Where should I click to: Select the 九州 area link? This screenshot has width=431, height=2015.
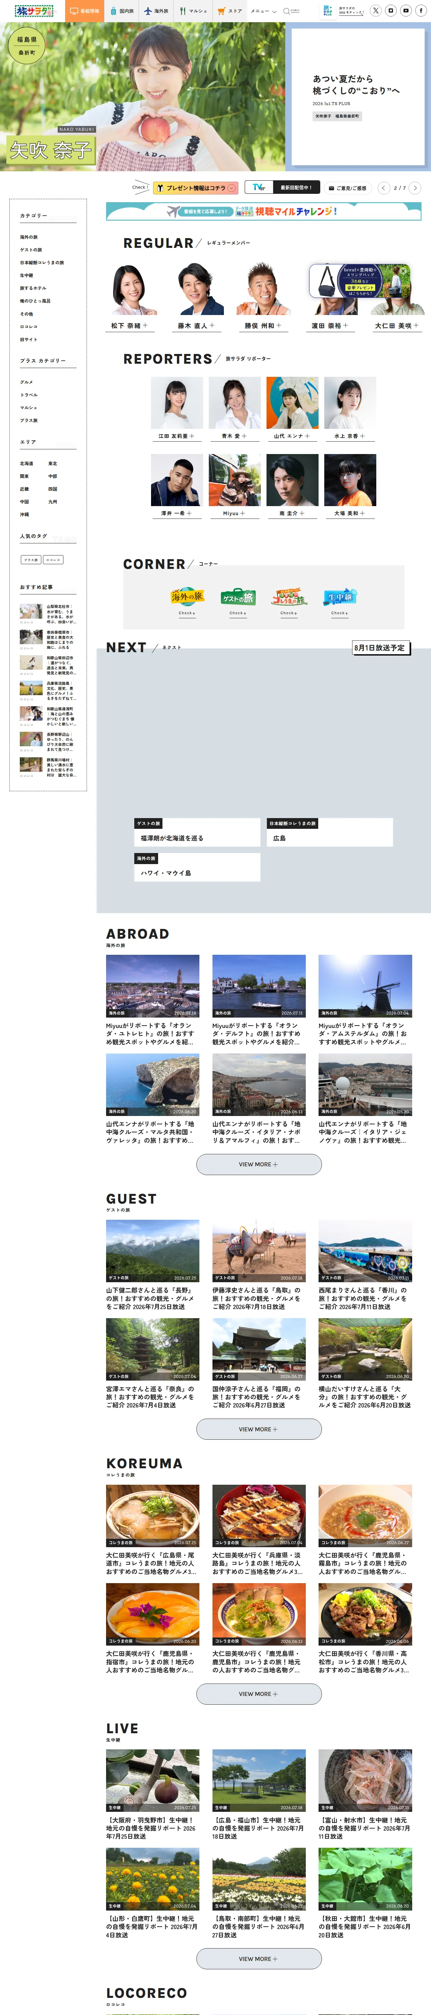(52, 502)
